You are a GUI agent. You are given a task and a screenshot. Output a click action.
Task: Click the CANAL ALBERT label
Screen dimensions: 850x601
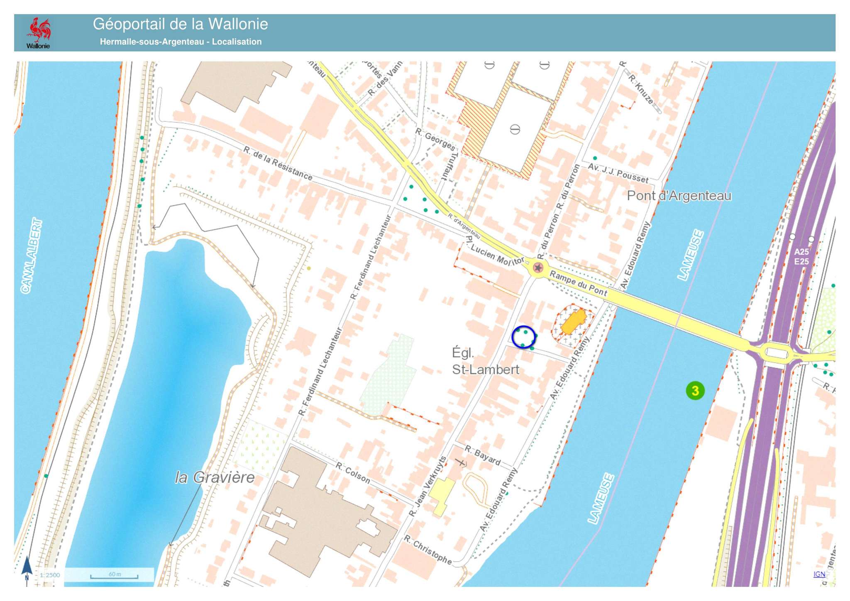coord(32,256)
